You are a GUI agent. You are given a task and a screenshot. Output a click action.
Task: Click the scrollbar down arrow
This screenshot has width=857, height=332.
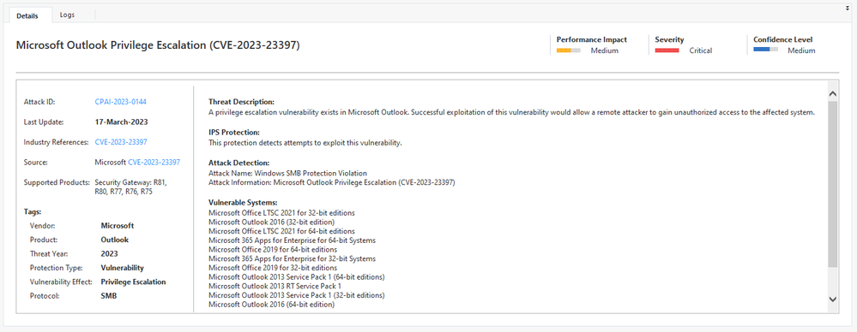pyautogui.click(x=832, y=299)
